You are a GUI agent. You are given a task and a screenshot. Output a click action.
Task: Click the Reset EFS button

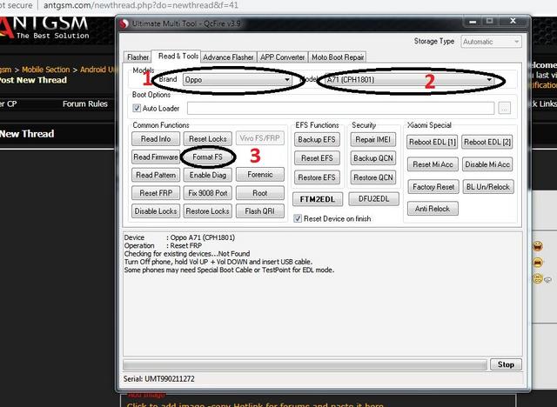click(317, 158)
